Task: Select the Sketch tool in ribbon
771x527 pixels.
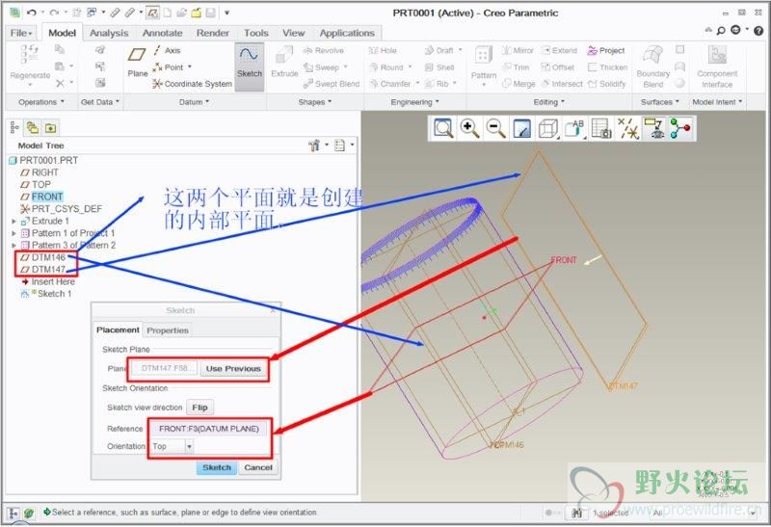Action: click(250, 66)
